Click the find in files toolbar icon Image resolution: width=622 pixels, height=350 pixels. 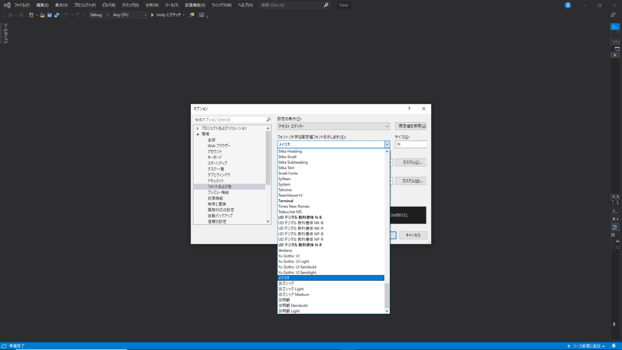coord(192,15)
